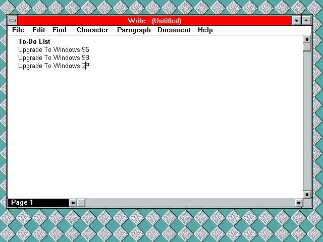Screen dimensions: 323x242
Task: Click the horizontal scrollbar track
Action: tap(190, 203)
